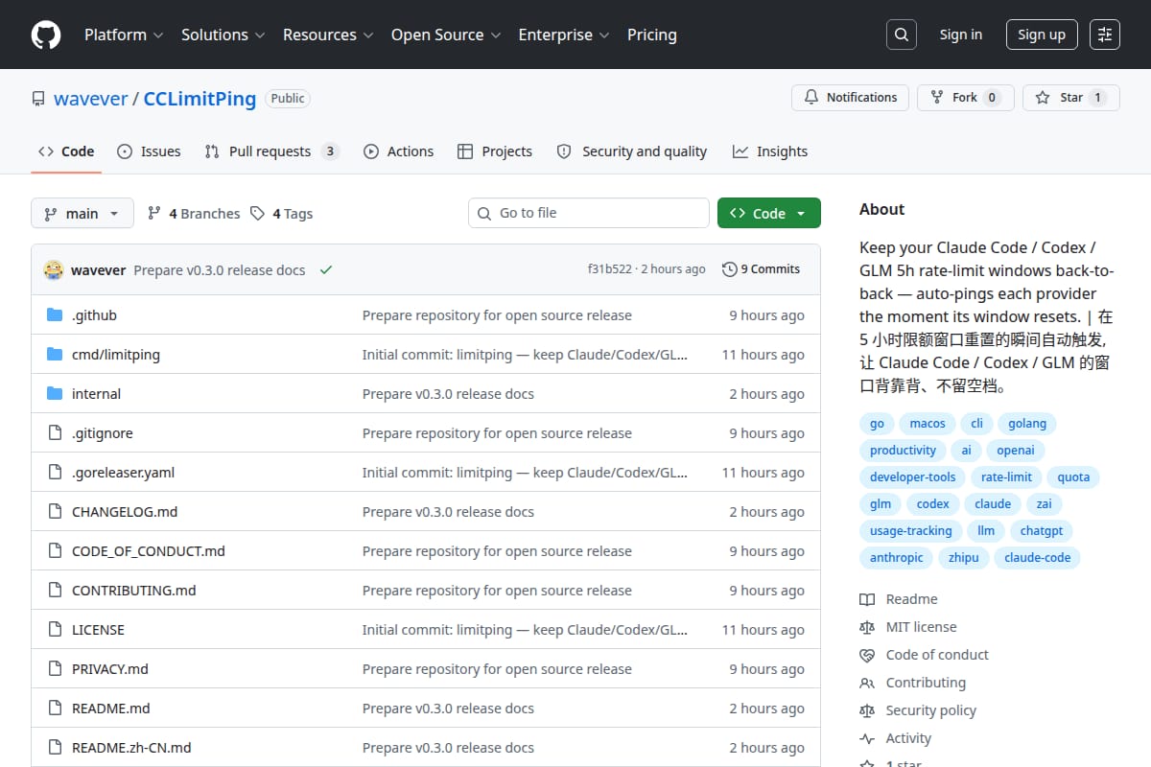Viewport: 1151px width, 767px height.
Task: Switch to the Insights tab
Action: point(770,151)
